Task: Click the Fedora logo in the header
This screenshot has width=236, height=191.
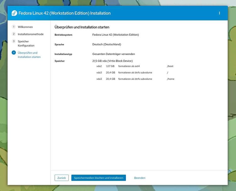Action: point(14,13)
